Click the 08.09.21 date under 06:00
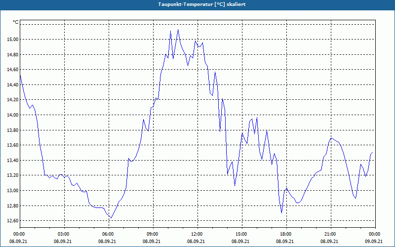395x247 pixels. (107, 241)
